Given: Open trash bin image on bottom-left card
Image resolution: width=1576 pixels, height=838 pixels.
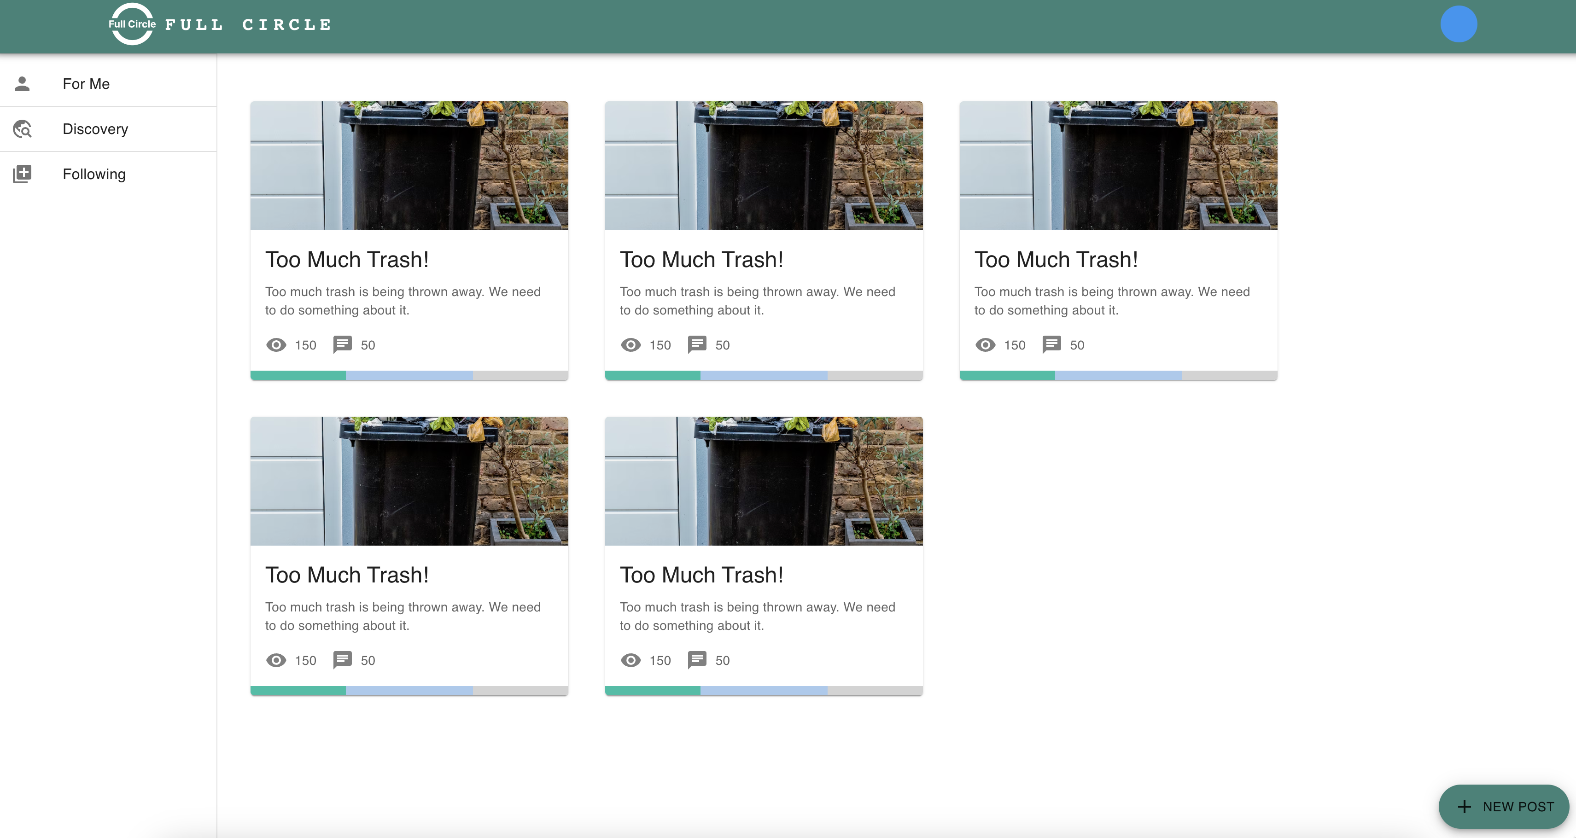Looking at the screenshot, I should pos(409,482).
